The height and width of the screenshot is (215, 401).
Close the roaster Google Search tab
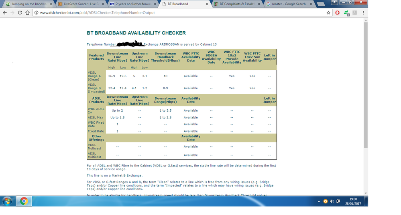coord(311,4)
